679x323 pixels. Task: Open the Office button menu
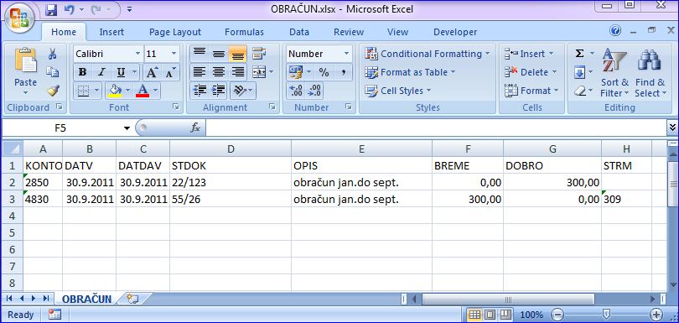tap(19, 18)
